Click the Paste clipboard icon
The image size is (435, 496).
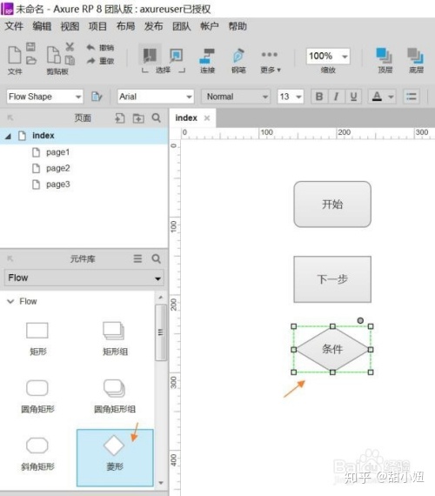tap(53, 55)
